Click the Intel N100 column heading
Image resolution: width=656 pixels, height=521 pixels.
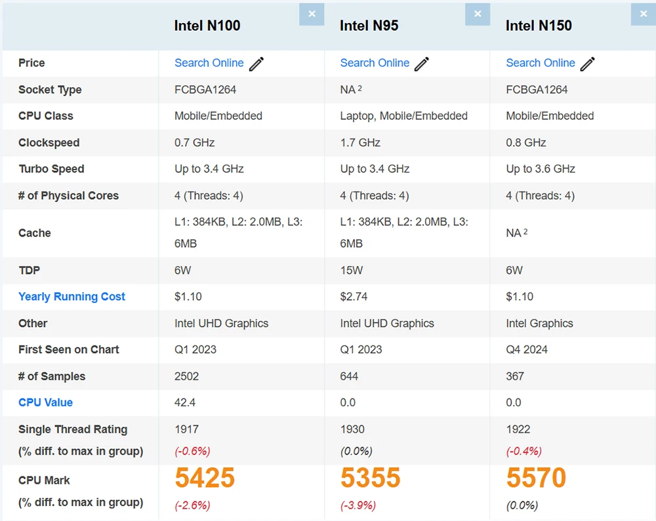pos(207,26)
